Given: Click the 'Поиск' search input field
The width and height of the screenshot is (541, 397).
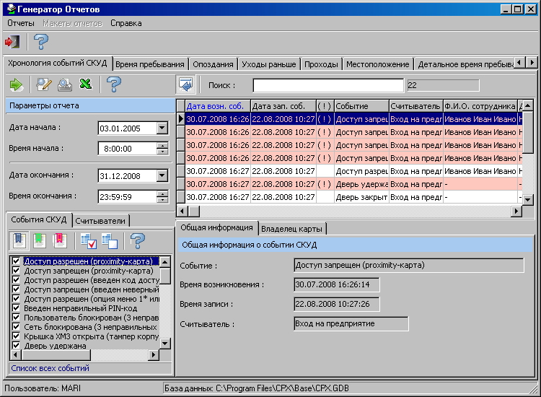Looking at the screenshot, I should [328, 85].
